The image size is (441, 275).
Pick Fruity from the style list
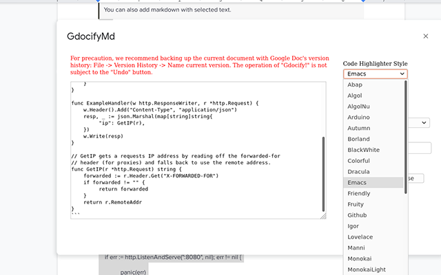point(373,204)
